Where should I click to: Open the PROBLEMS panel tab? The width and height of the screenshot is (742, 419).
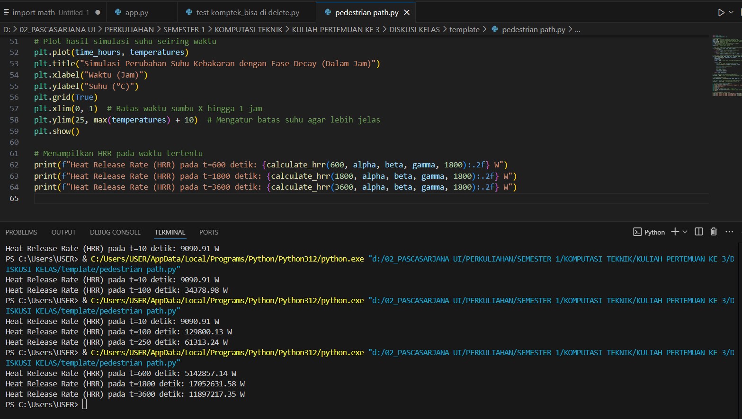[21, 232]
